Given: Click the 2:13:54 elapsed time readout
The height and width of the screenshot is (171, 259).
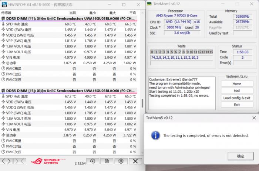Looking at the screenshot, I should coord(80,163).
